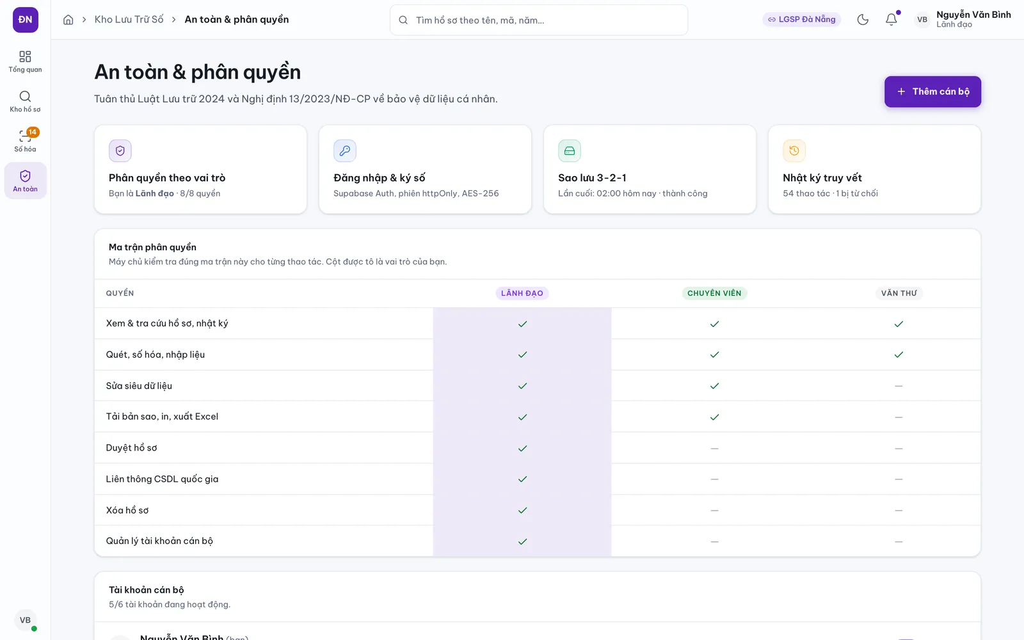This screenshot has height=640, width=1024.
Task: Focus the Tìm hồ sơ search field
Action: [x=539, y=20]
